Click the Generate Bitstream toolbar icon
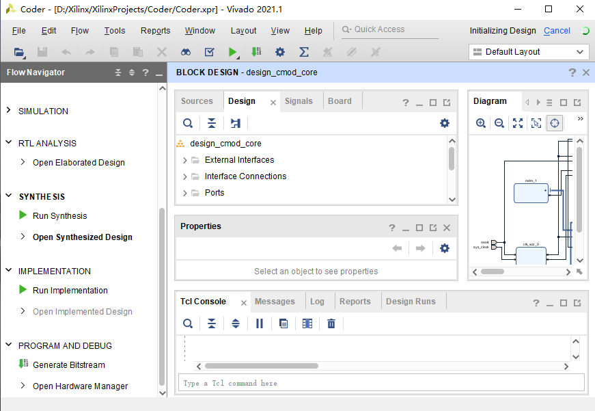This screenshot has width=595, height=411. [256, 52]
